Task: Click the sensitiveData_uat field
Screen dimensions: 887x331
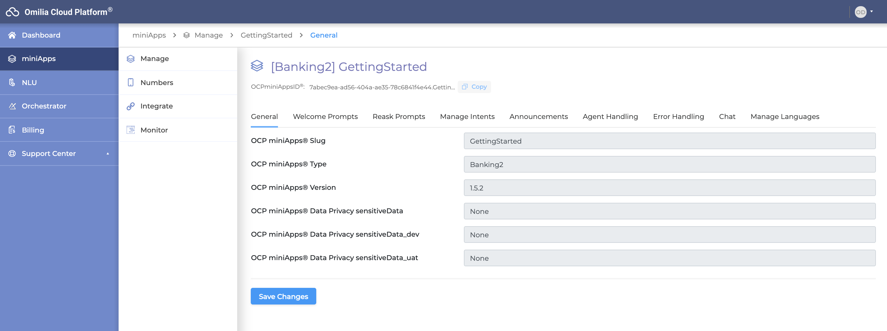Action: (669, 258)
